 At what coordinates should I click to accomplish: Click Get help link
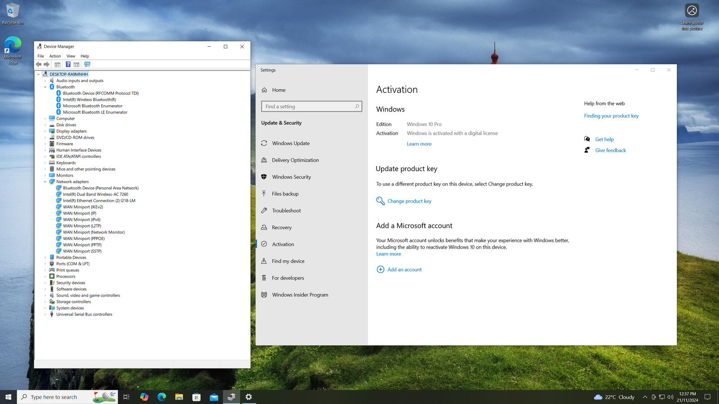point(604,140)
